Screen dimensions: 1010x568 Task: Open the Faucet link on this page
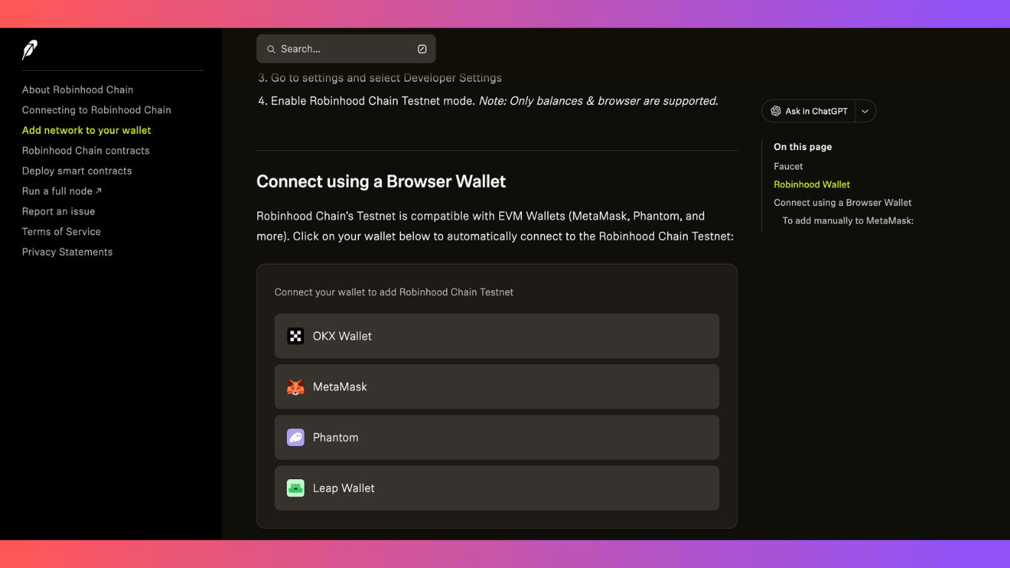787,166
